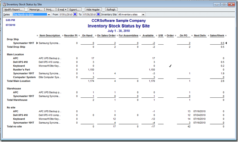Image resolution: width=238 pixels, height=142 pixels.
Task: Click the July 1 - 30, 2010 subtitle
Action: [x=119, y=31]
